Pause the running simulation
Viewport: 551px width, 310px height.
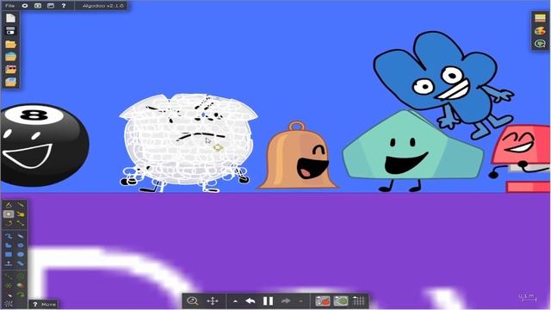coord(268,301)
